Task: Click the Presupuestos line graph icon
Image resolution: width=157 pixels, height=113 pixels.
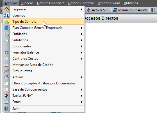Action: click(6, 71)
